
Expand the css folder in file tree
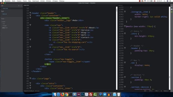(x=4, y=24)
